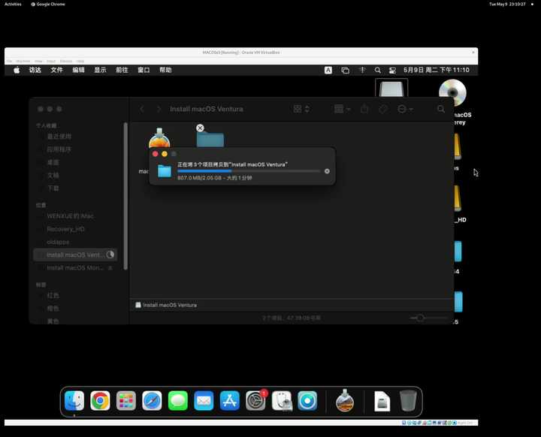Open the Finder group-by dropdown
Viewport: 541px width, 437px height.
point(343,109)
